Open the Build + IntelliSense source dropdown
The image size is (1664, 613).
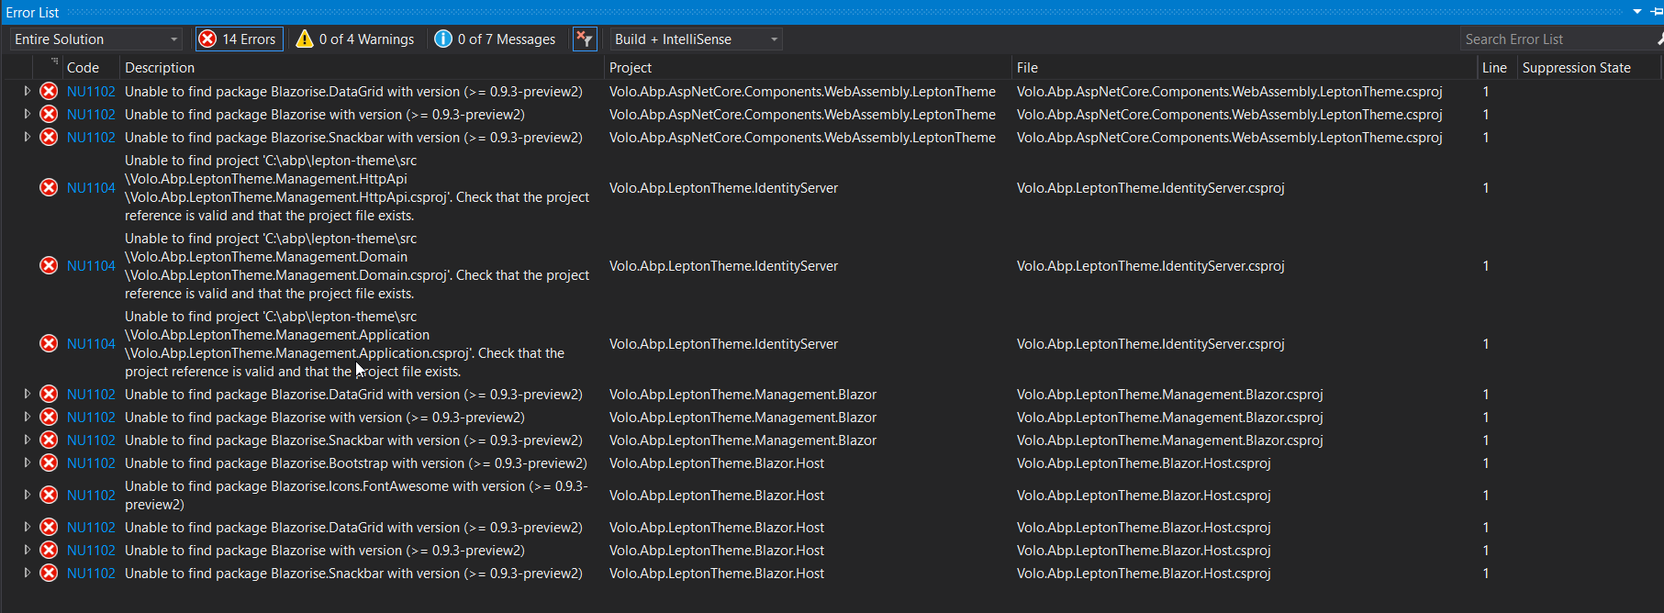tap(696, 39)
